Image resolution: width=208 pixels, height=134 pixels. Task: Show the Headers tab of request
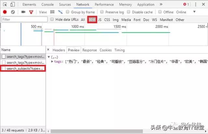click(x=59, y=50)
